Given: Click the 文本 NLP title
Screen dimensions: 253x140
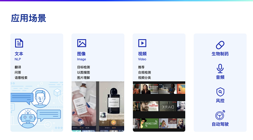Looking at the screenshot, I should [x=19, y=56].
